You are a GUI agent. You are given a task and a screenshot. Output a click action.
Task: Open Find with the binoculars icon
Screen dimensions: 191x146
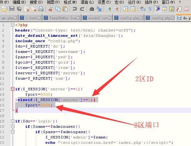[92, 9]
